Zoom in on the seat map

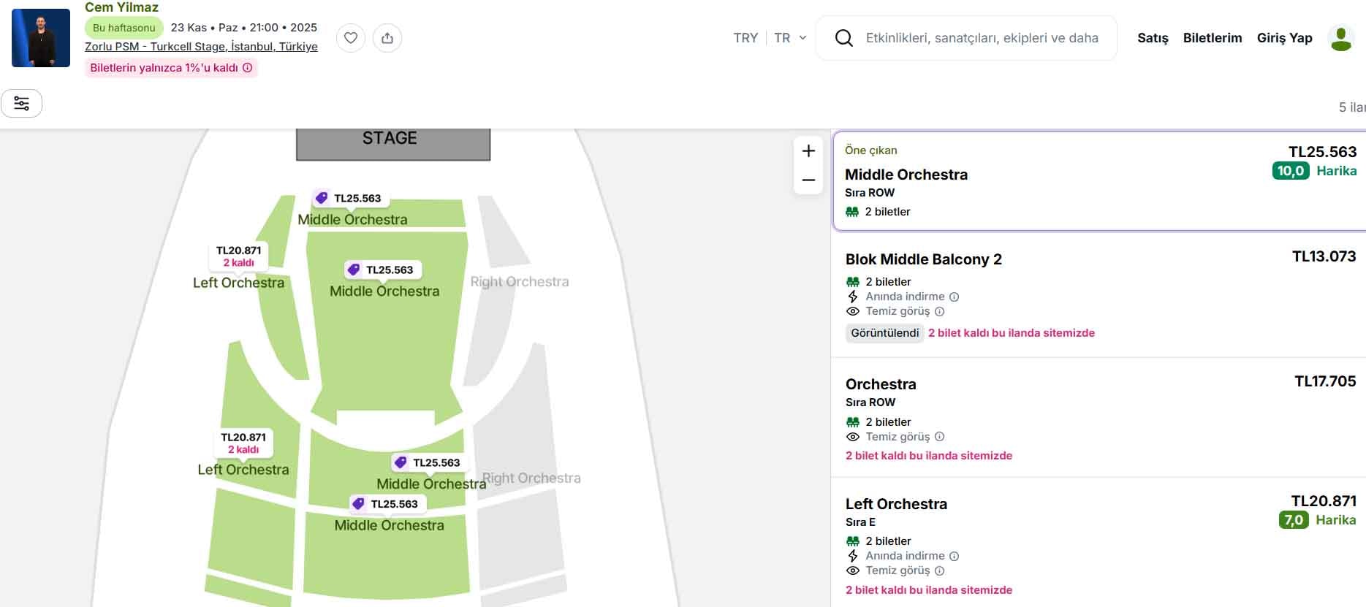(x=808, y=151)
